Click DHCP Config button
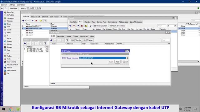 tap(76, 40)
